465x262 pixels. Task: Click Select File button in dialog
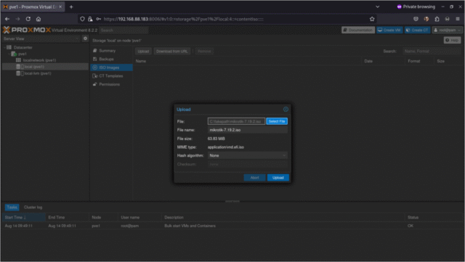coord(277,121)
